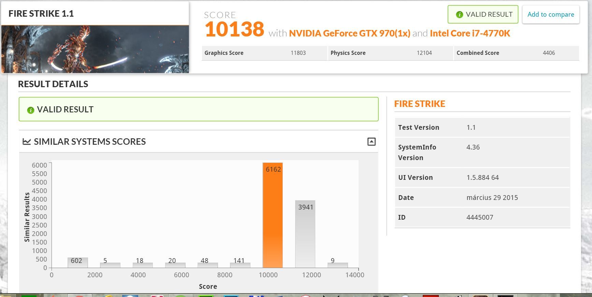The width and height of the screenshot is (592, 297).
Task: Click the Similar Results axis title
Action: tap(27, 217)
